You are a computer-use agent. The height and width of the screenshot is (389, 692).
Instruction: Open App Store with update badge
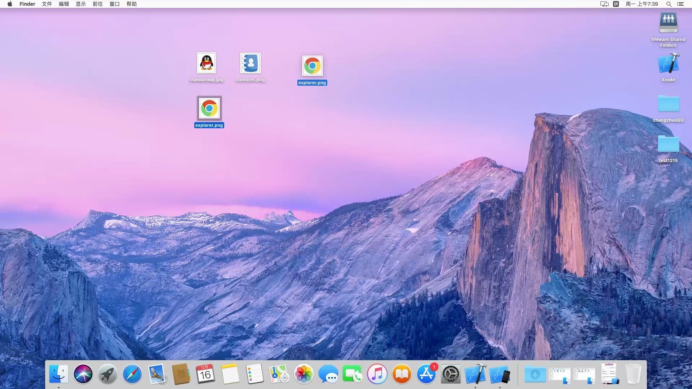pos(426,374)
